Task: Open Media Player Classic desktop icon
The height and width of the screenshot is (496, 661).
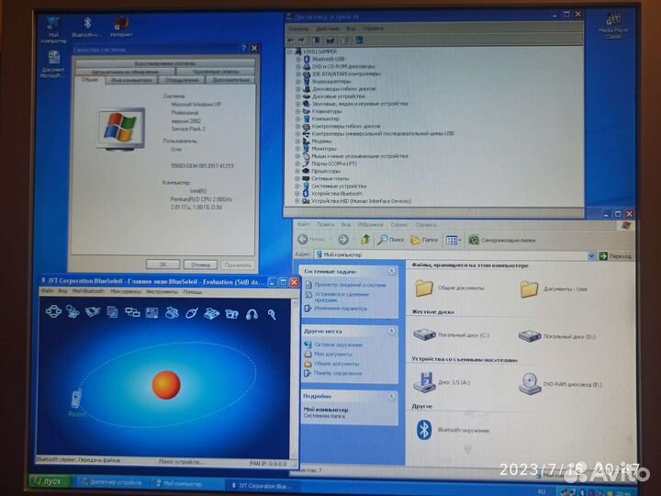Action: (x=613, y=26)
